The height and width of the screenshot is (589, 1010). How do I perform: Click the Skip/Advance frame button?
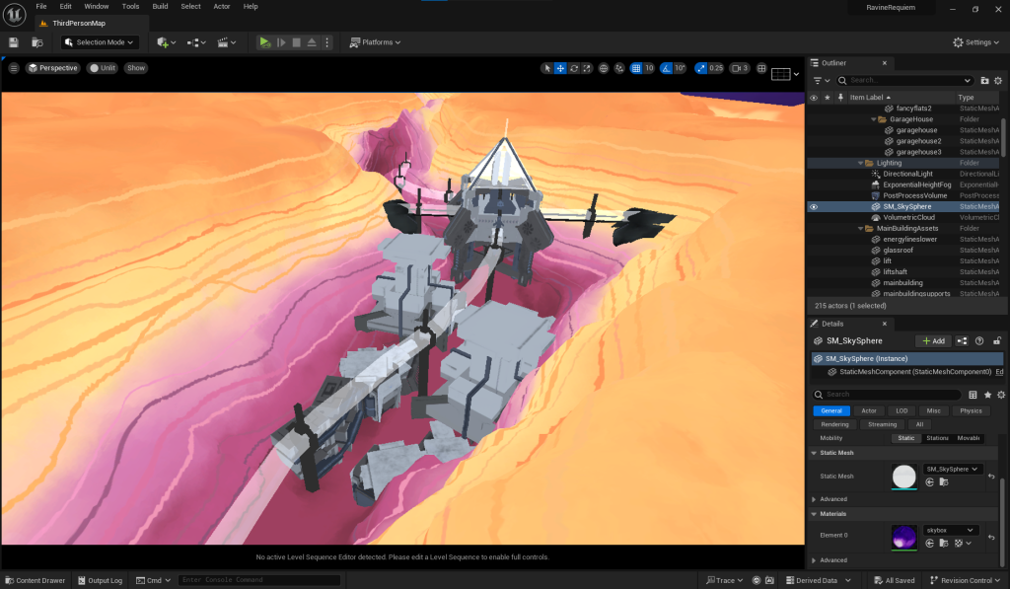281,42
